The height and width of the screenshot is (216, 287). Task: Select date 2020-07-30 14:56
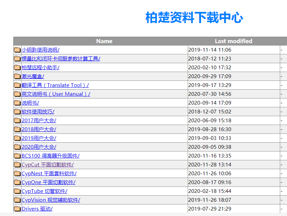210,94
